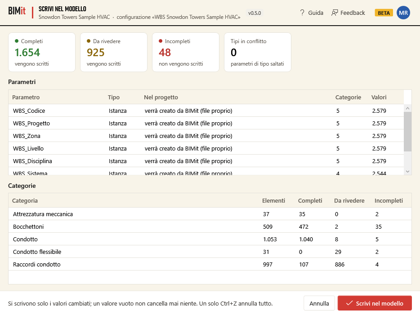Select the Incompleti 48 summary card

[x=186, y=52]
